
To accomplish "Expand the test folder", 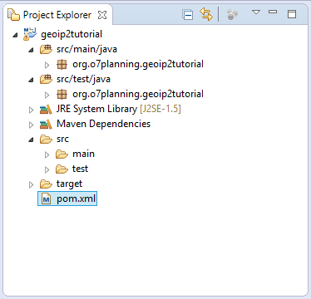I will coord(47,169).
